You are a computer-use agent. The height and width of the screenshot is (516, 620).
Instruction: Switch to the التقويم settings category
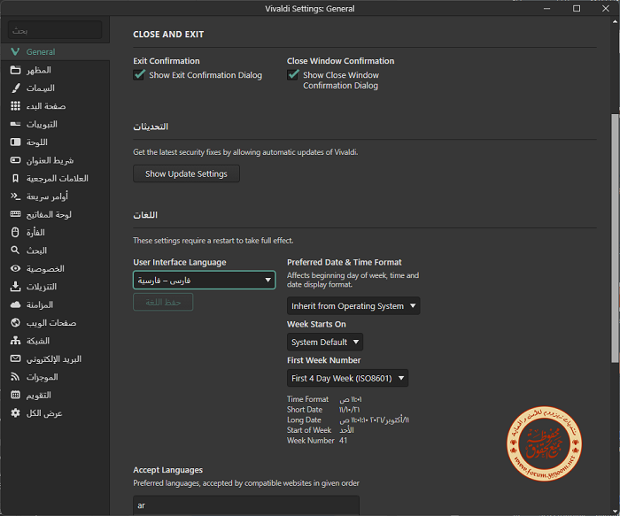pos(39,395)
